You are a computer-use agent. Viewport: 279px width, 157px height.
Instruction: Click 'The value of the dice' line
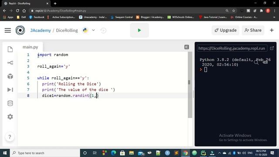[x=78, y=90]
